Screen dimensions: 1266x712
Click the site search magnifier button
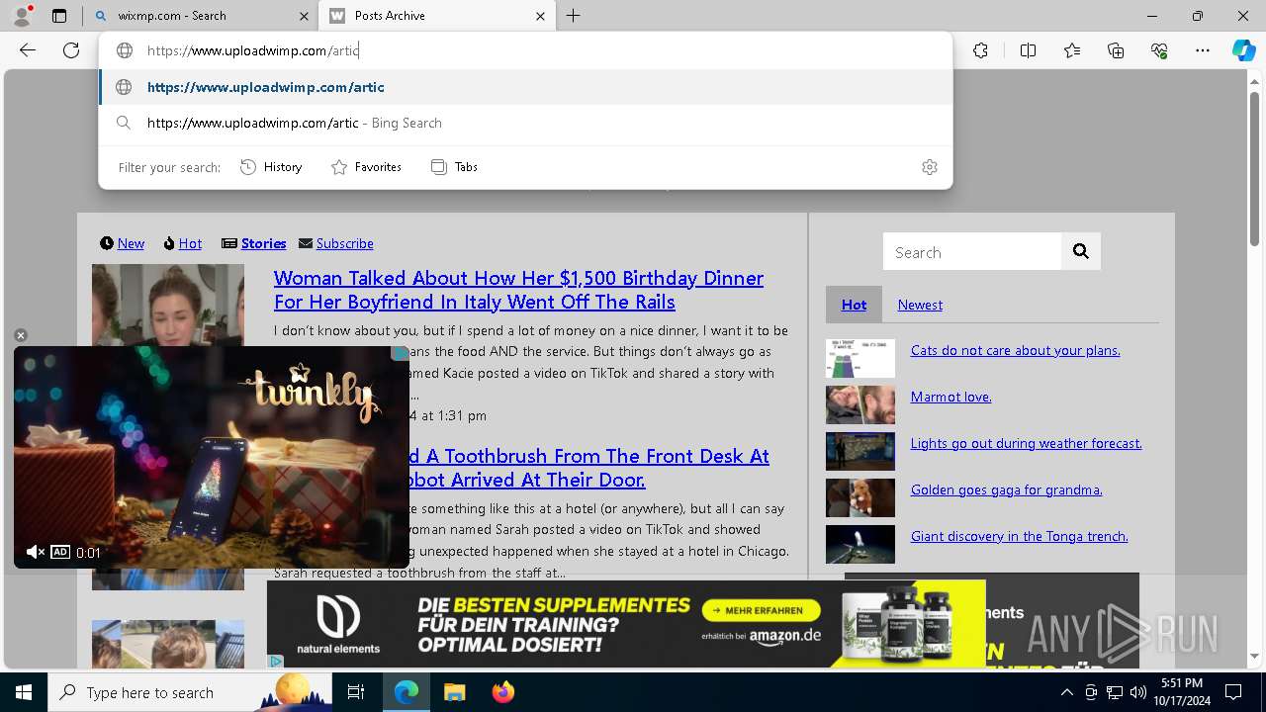click(x=1081, y=252)
